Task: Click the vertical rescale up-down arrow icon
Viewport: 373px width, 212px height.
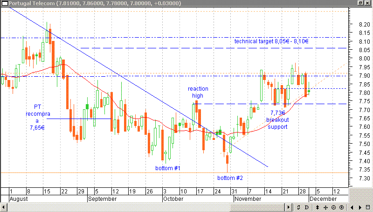Action: click(x=318, y=207)
